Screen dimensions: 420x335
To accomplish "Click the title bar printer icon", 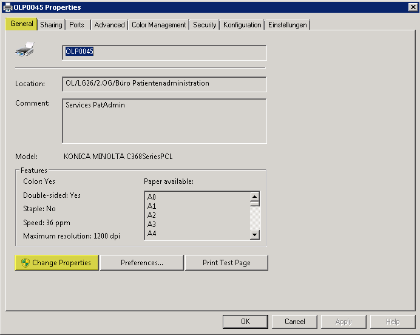I will [x=7, y=7].
